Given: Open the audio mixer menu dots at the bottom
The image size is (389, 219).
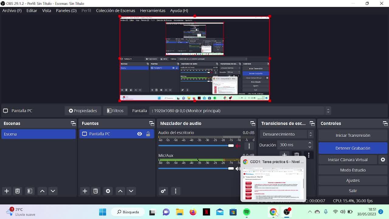Looking at the screenshot, I should pyautogui.click(x=175, y=191).
